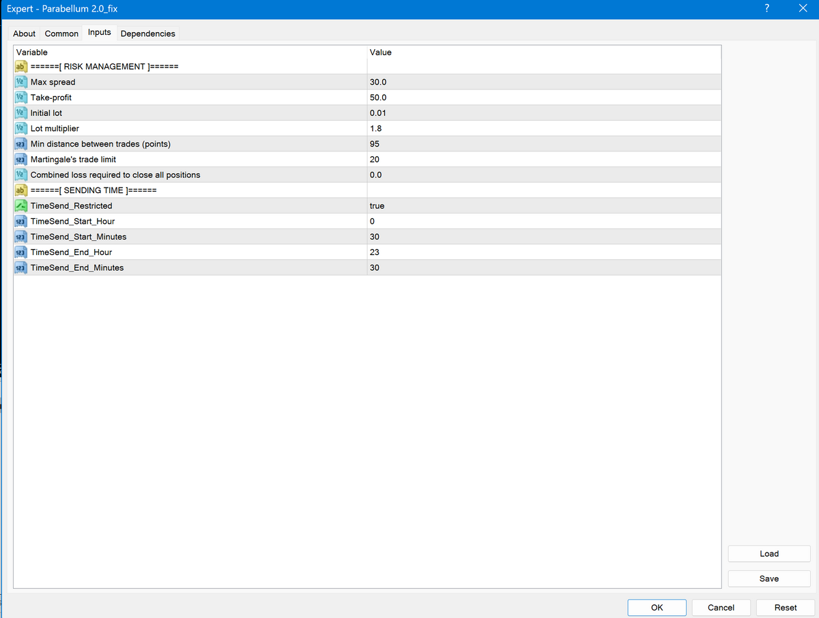This screenshot has width=819, height=618.
Task: Click the icon beside Max spread
Action: (x=20, y=82)
